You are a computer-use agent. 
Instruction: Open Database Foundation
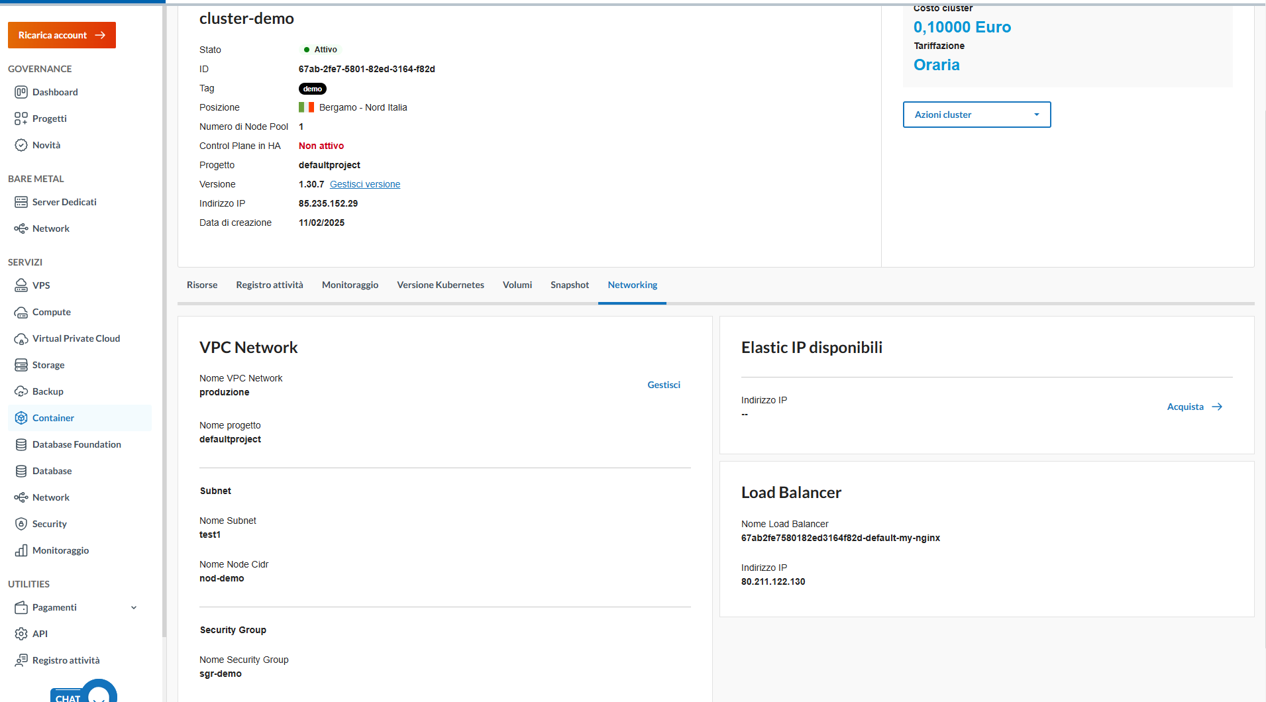(x=77, y=444)
